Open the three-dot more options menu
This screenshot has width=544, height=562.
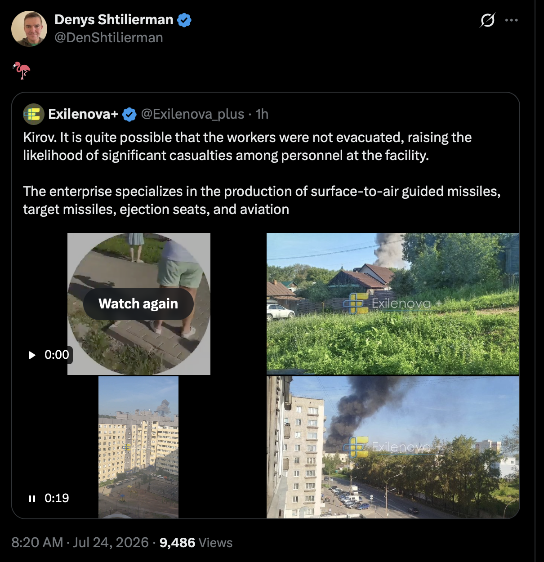coord(512,20)
